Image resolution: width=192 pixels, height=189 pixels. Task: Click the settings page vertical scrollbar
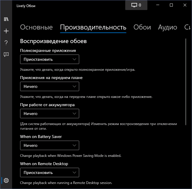[x=186, y=82]
